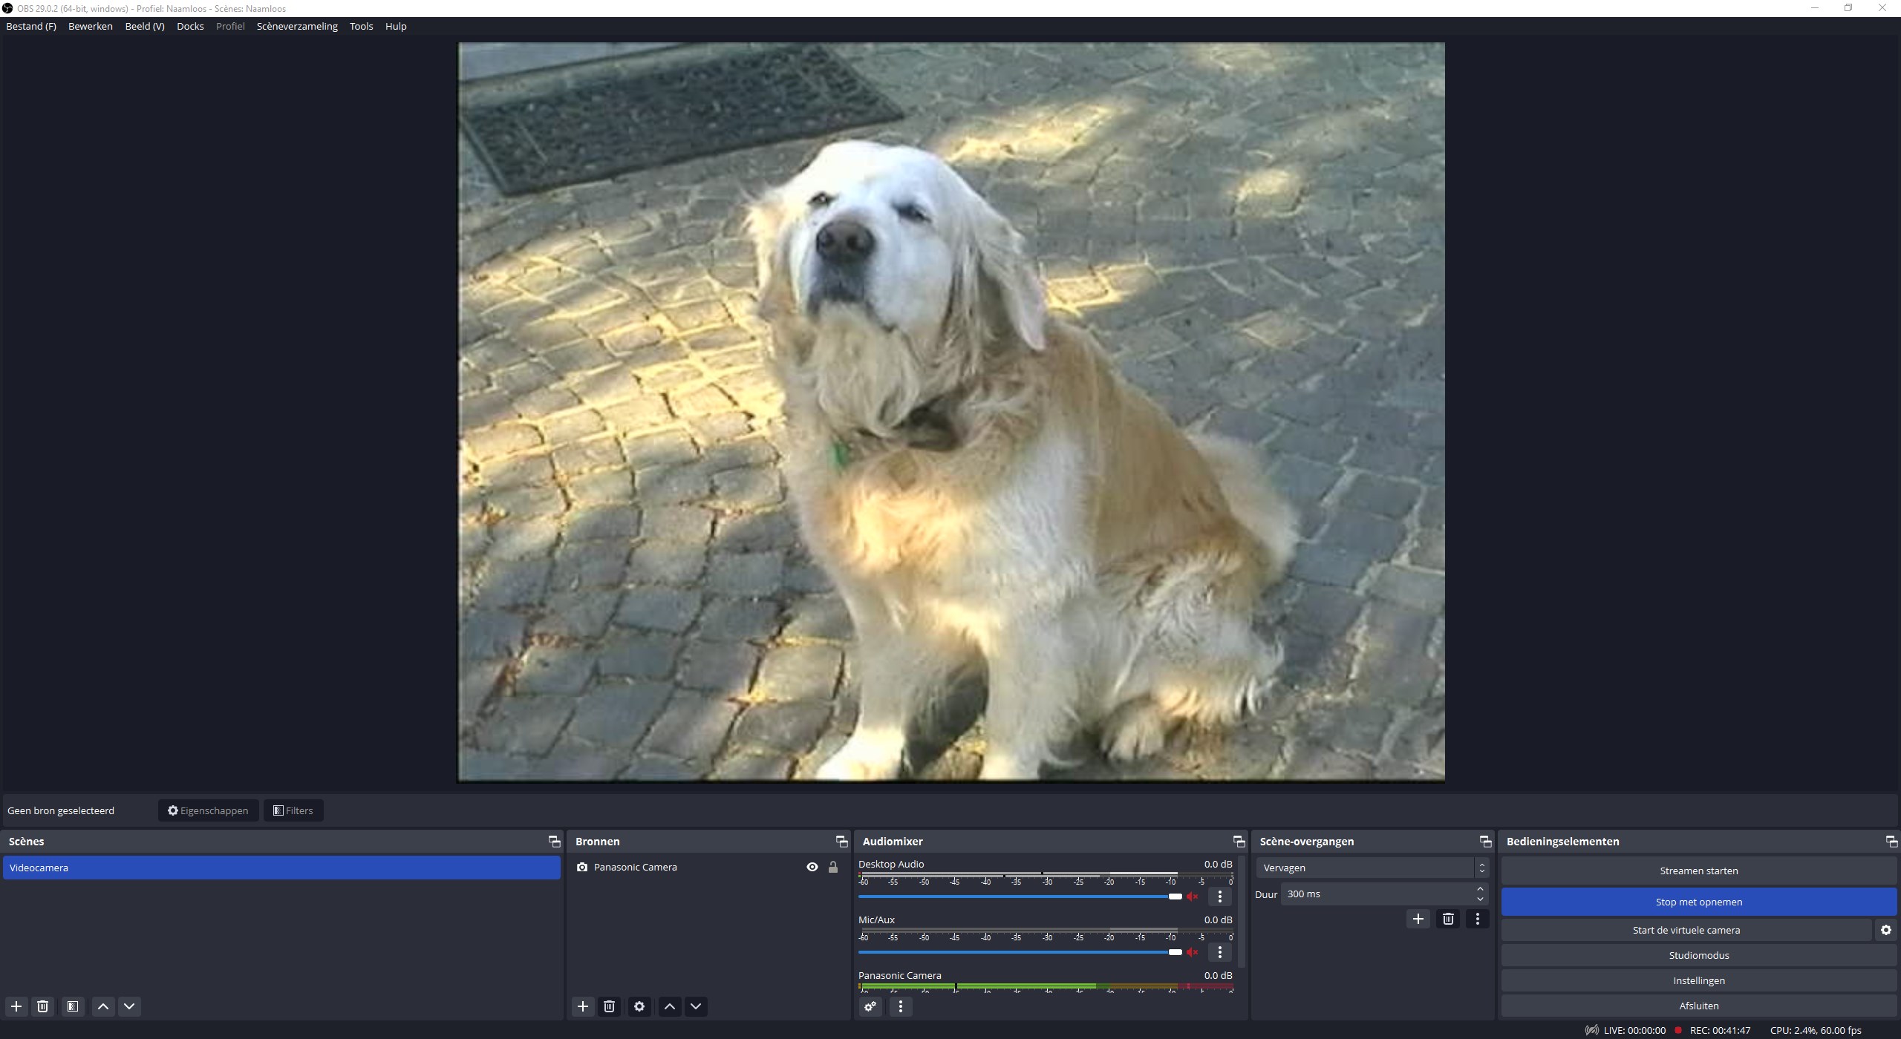Screen dimensions: 1901x1039
Task: Add a new scene with plus icon
Action: click(16, 1006)
